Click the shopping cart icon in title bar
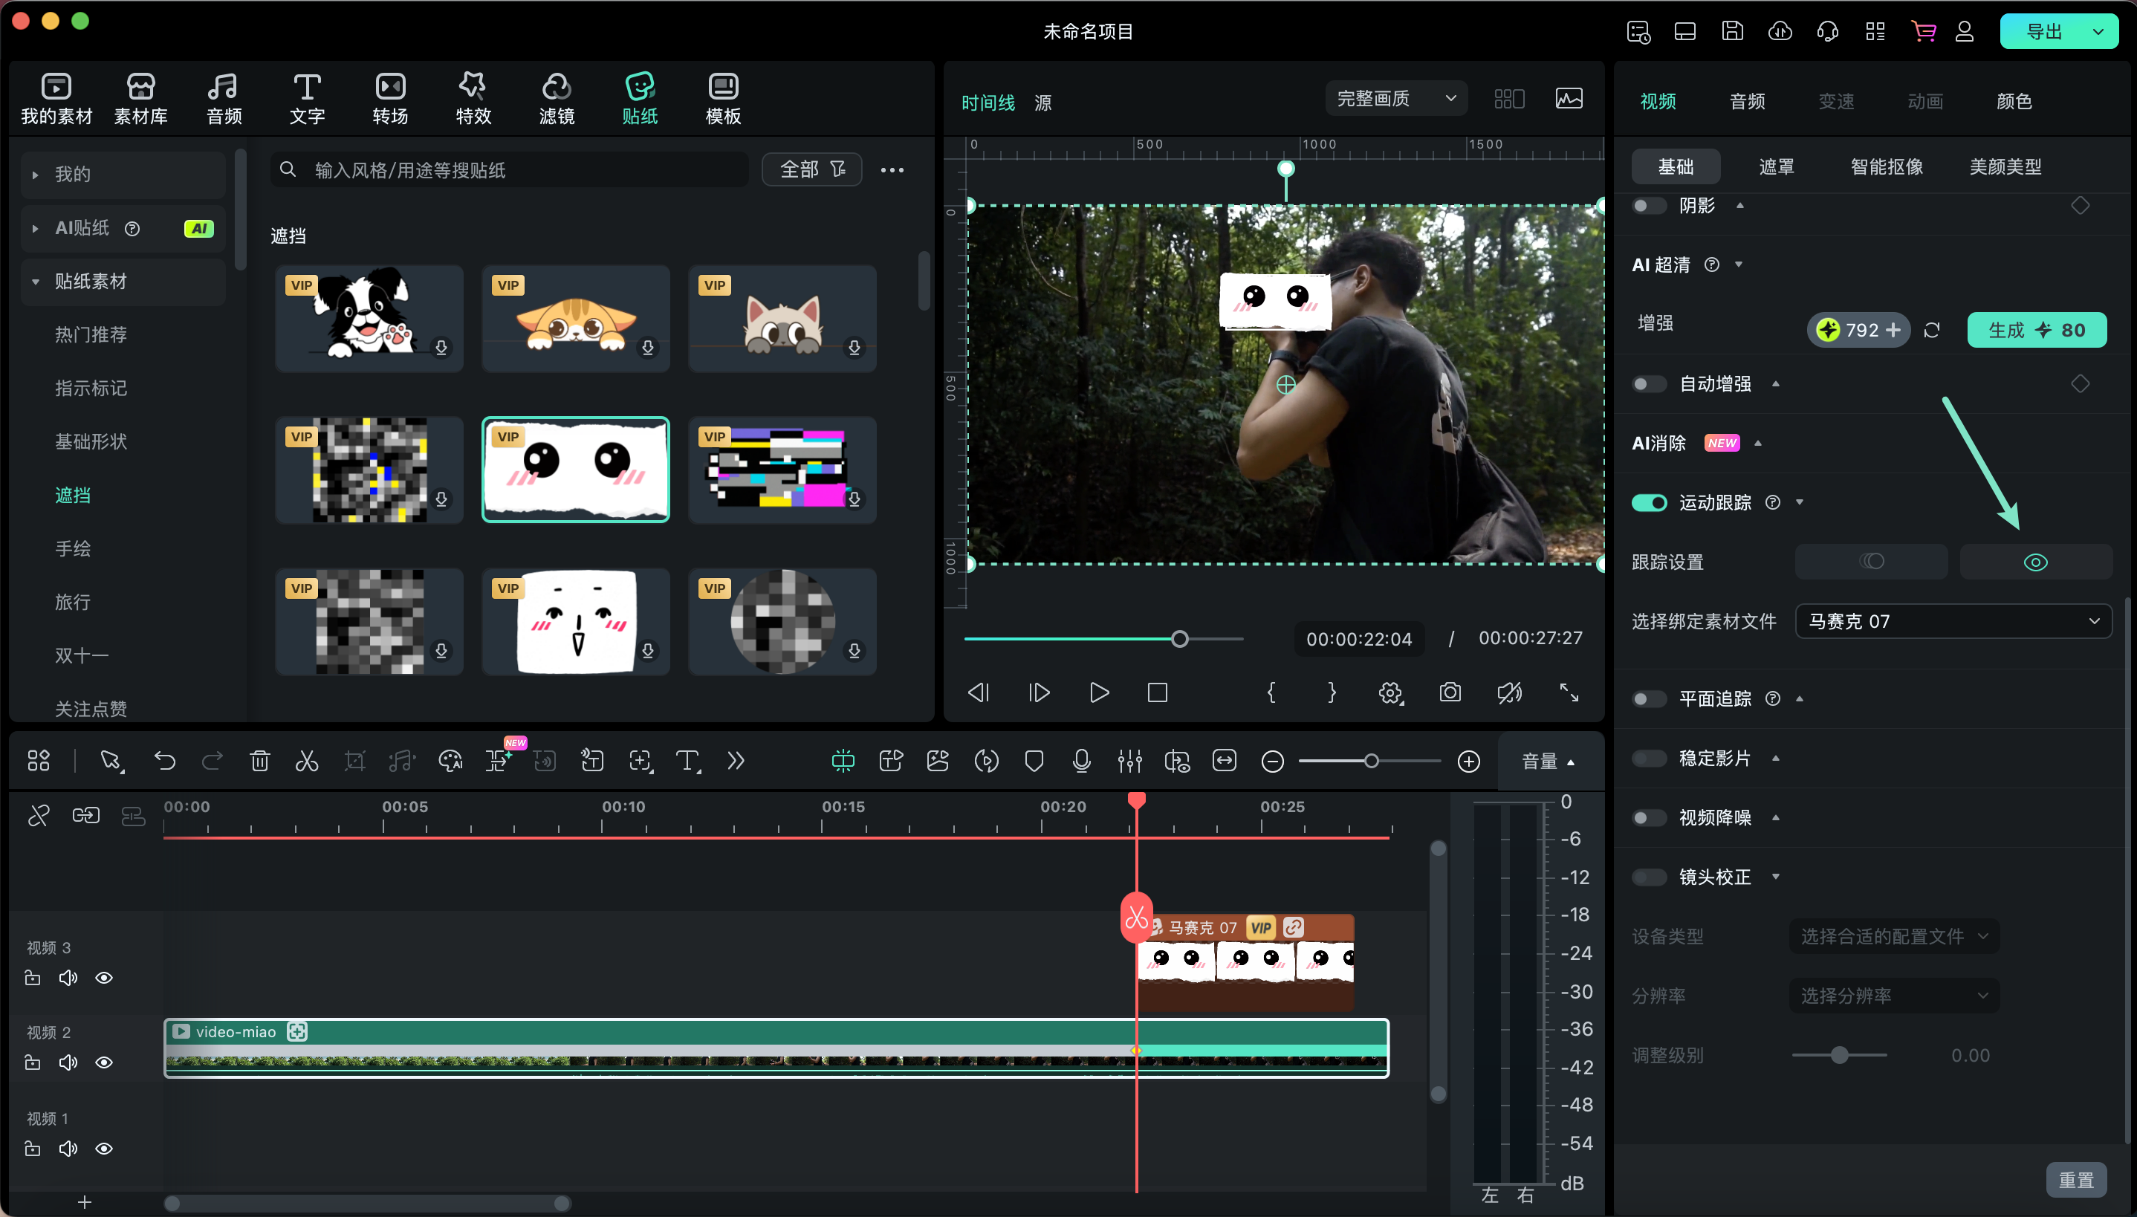The image size is (2137, 1217). coord(1923,32)
